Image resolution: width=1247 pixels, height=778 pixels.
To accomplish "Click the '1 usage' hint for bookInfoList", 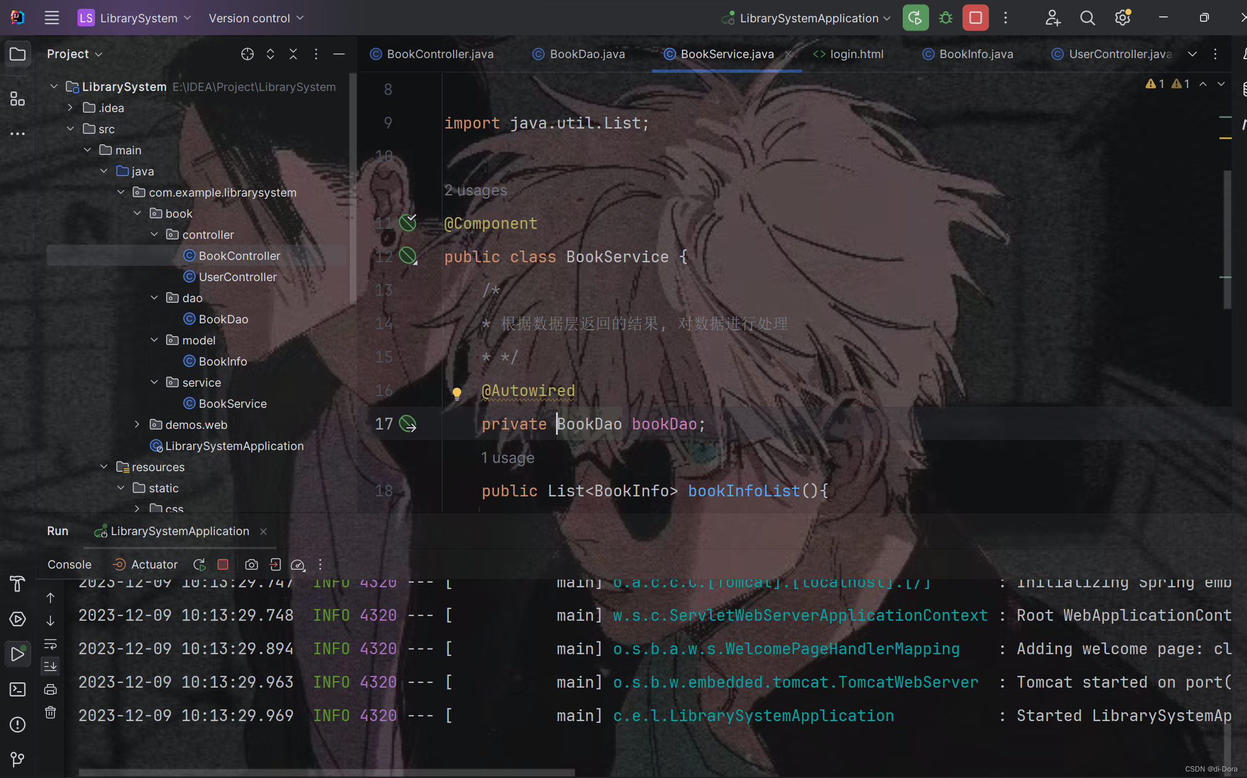I will 507,458.
